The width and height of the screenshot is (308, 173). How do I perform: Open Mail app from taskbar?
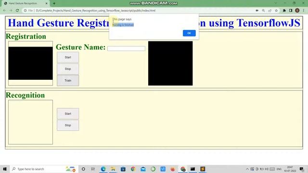tap(143, 169)
